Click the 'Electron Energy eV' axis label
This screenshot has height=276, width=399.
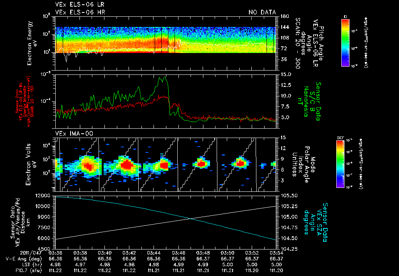[x=32, y=43]
